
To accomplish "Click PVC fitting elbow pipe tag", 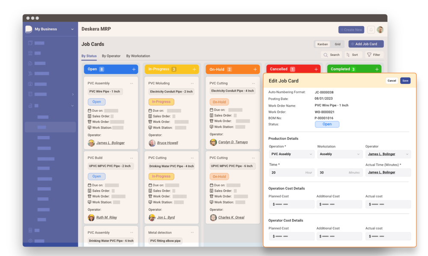I will 165,241.
